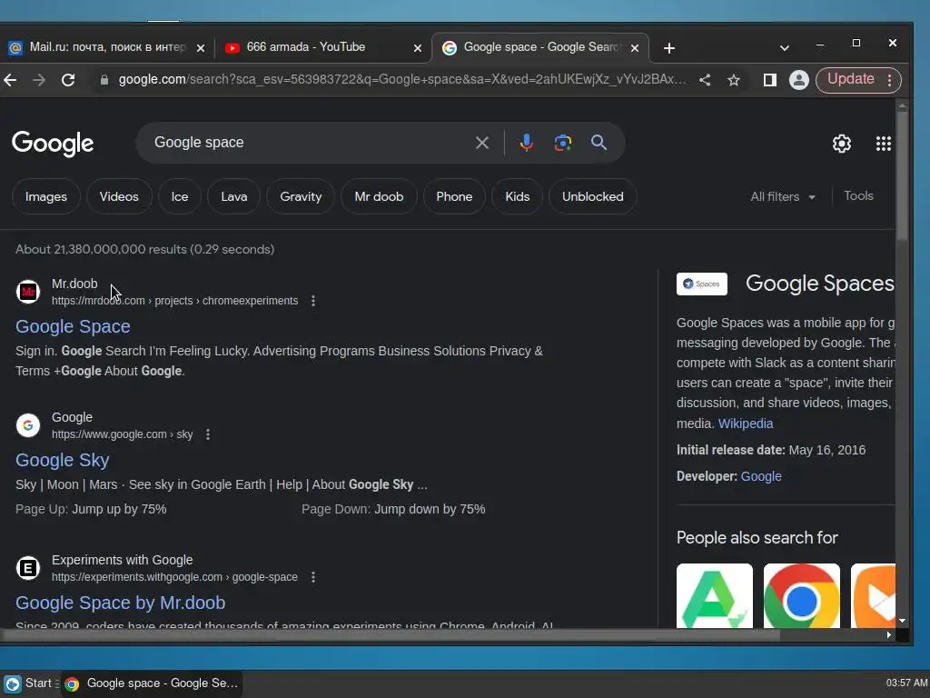Click the horizontal scrollbar thumb
This screenshot has width=930, height=698.
click(391, 635)
